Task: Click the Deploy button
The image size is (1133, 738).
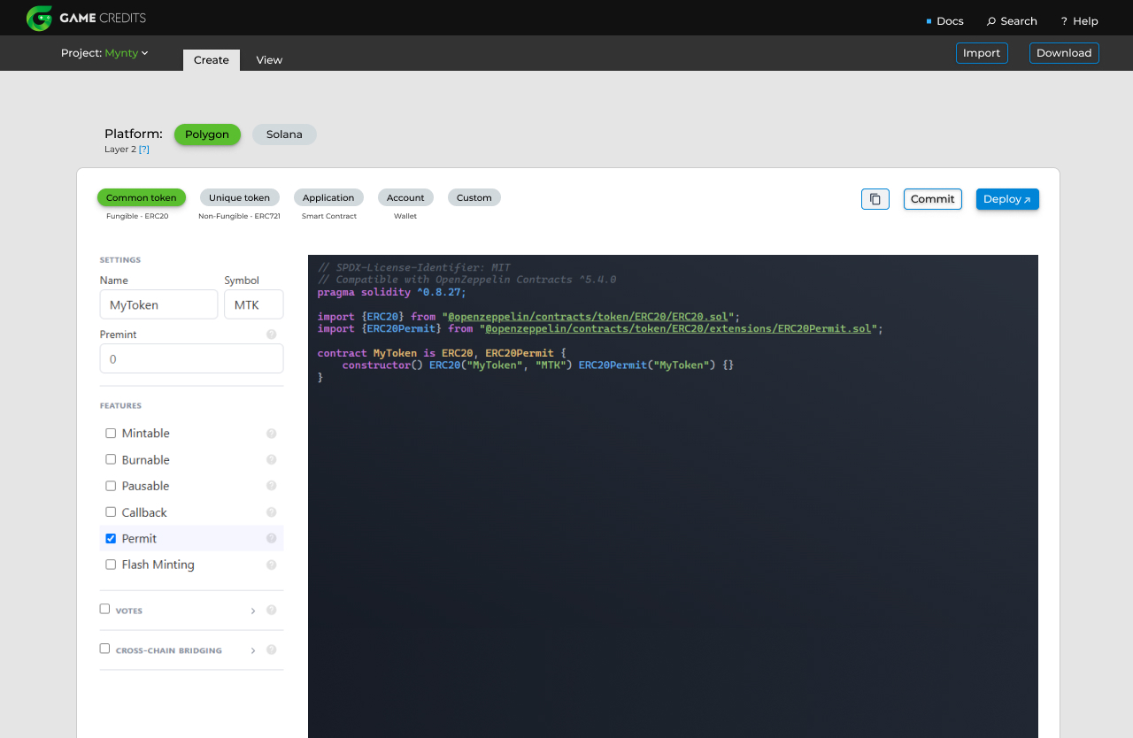Action: pos(1006,199)
